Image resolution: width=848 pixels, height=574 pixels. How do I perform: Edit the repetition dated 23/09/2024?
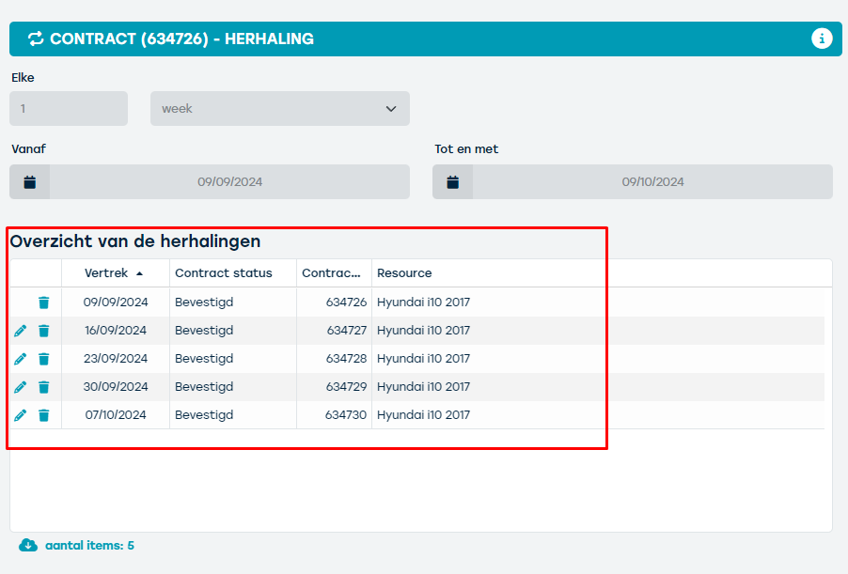20,359
